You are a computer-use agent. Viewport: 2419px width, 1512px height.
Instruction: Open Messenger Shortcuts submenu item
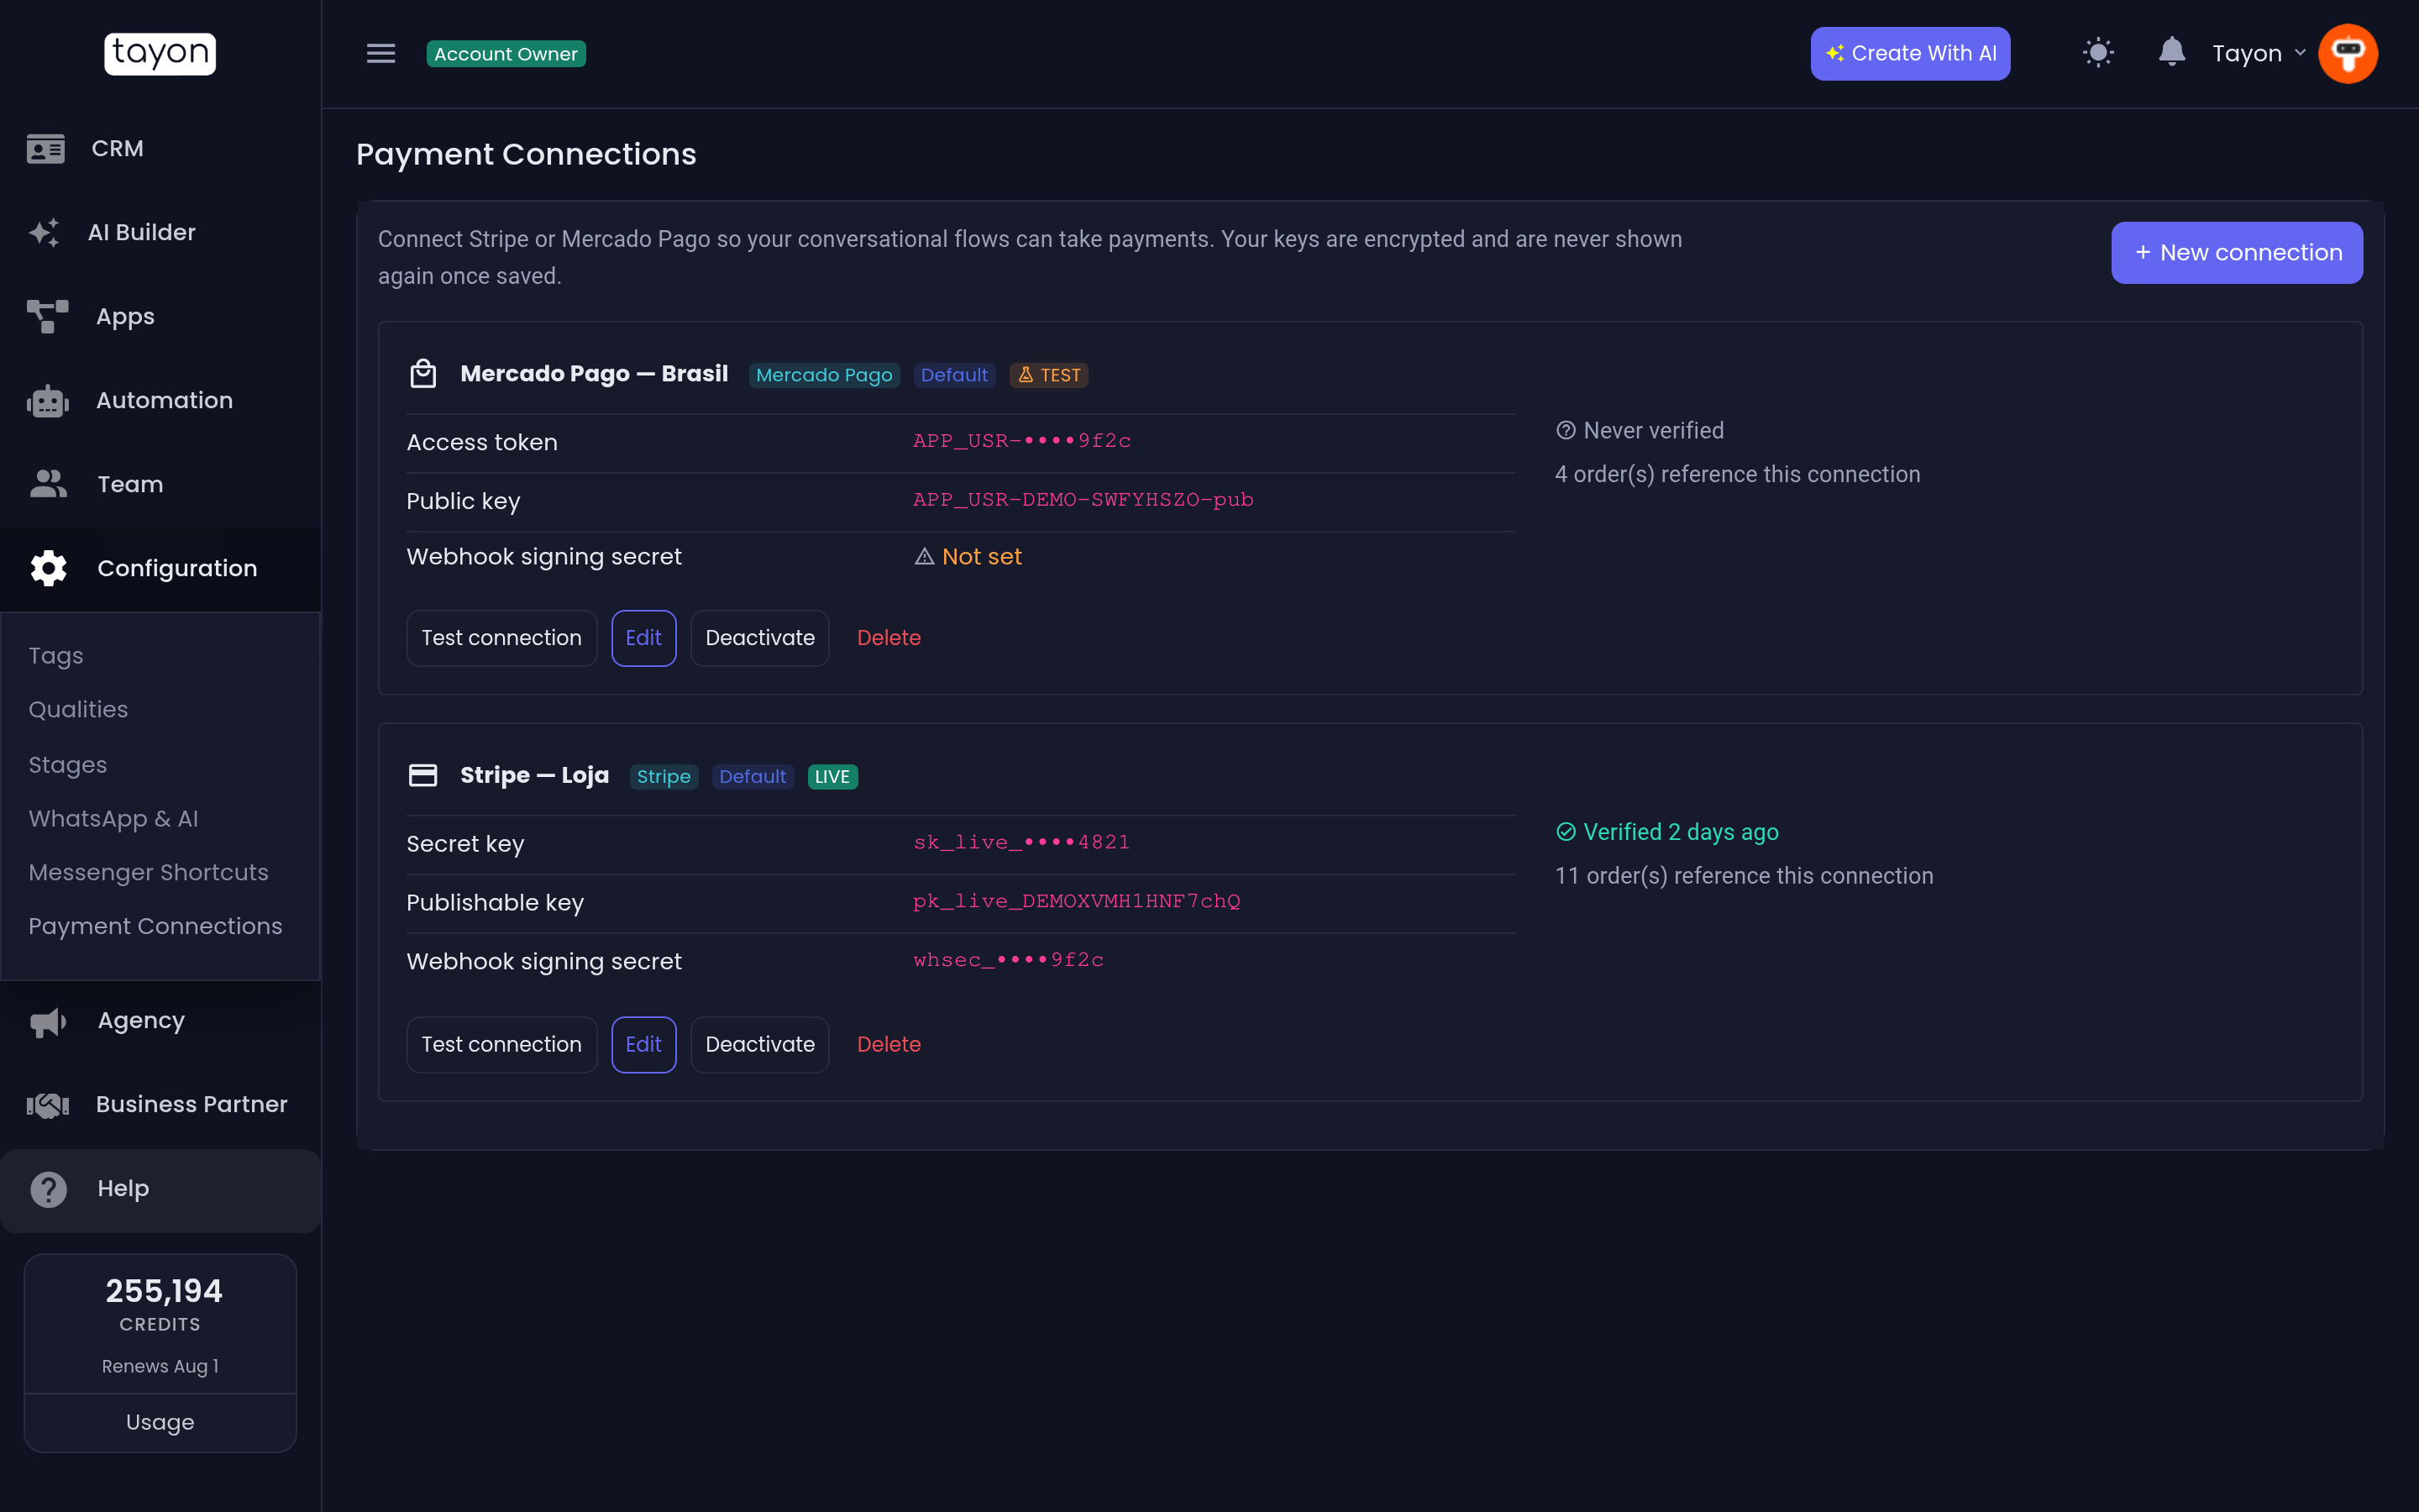(x=148, y=872)
